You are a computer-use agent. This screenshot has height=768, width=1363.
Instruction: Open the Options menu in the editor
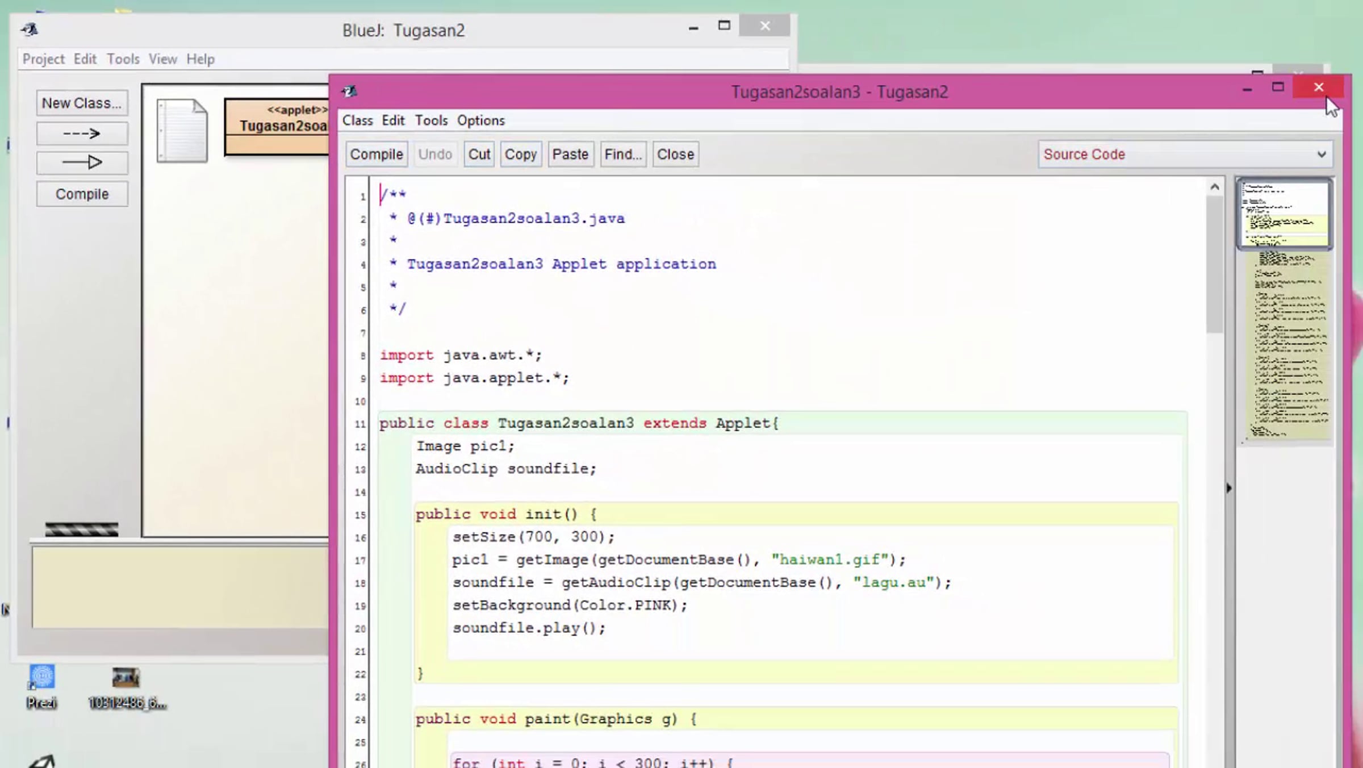coord(480,120)
